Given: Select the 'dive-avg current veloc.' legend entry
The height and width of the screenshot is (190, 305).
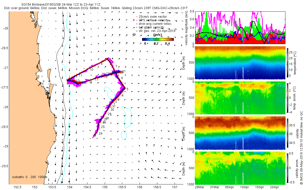Looking at the screenshot, I should point(154,24).
